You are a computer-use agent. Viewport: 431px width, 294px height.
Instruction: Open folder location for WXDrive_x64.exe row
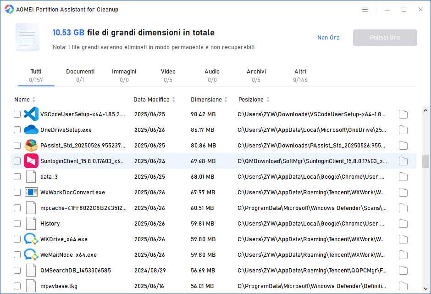(x=403, y=239)
